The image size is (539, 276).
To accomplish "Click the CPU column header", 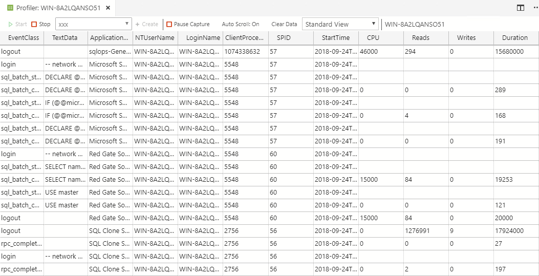I will pyautogui.click(x=373, y=38).
